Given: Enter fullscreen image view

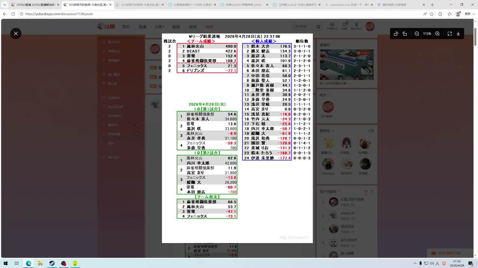Looking at the screenshot, I should tap(450, 33).
